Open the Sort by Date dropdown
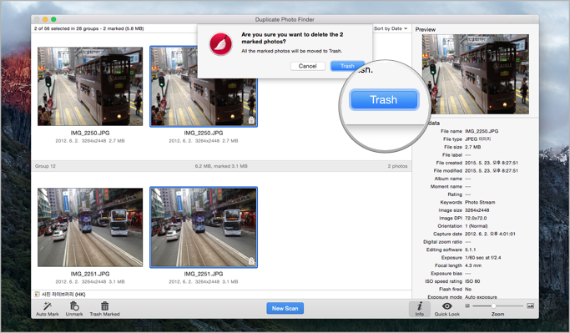Viewport: 570px width, 333px height. point(391,28)
